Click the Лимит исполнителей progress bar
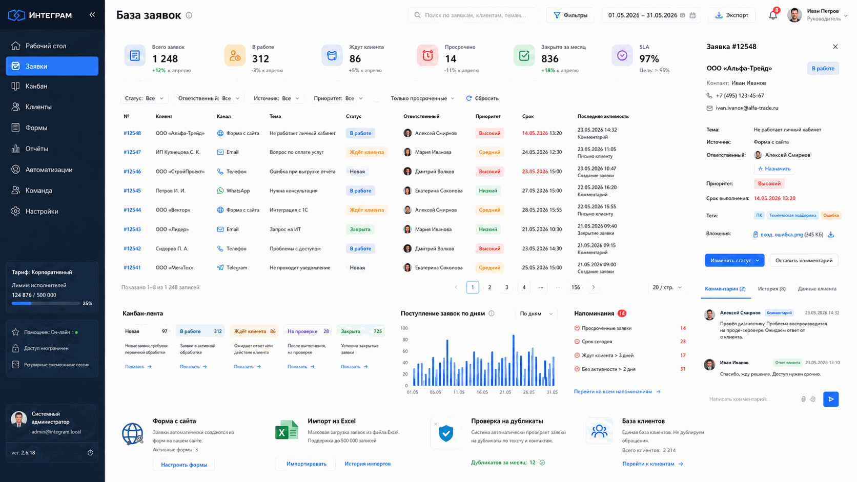 (x=46, y=303)
